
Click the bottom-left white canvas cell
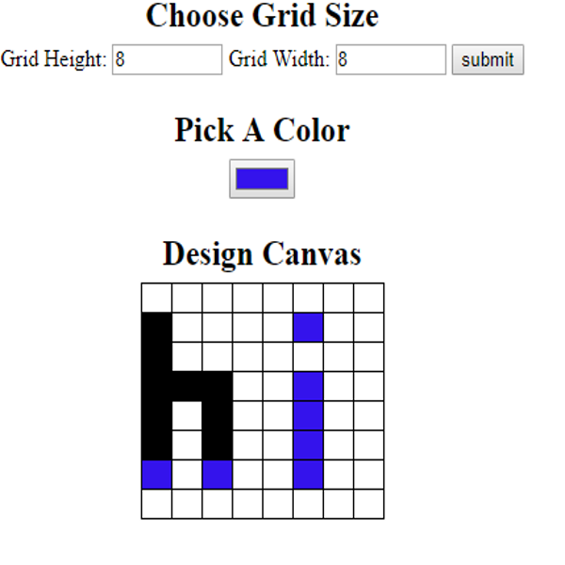pyautogui.click(x=156, y=504)
